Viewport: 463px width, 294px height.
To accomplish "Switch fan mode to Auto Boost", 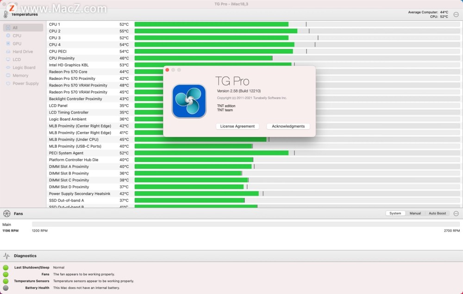I will (x=438, y=213).
